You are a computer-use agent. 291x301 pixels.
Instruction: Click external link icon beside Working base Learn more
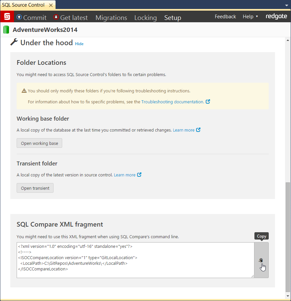[x=198, y=130]
